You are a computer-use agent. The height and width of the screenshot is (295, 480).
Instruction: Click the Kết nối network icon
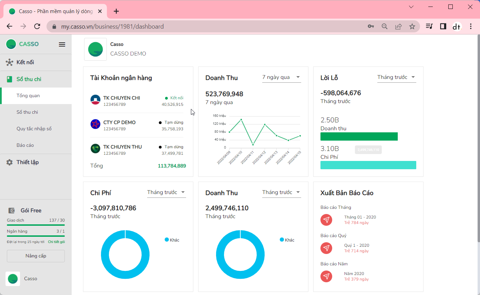click(x=10, y=62)
